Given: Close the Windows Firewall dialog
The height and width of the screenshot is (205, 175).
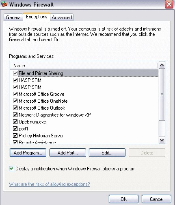Looking at the screenshot, I should click(169, 4).
